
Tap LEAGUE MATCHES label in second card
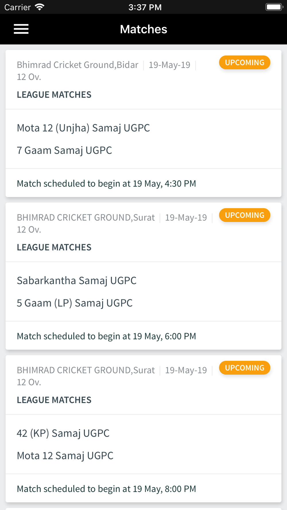point(54,247)
